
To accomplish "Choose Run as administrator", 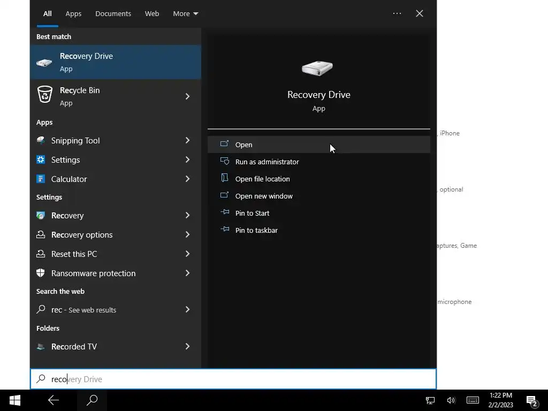I will point(319,162).
